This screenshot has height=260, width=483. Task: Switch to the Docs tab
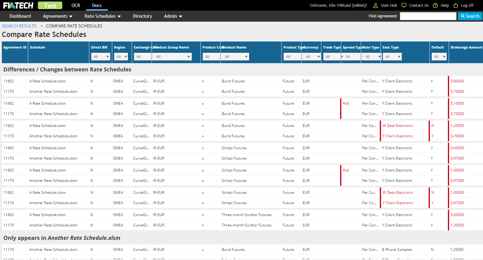[97, 5]
